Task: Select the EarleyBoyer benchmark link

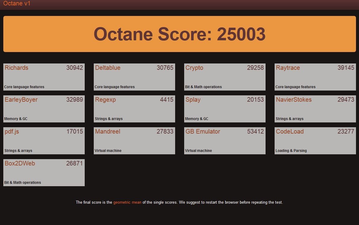Action: [x=21, y=100]
